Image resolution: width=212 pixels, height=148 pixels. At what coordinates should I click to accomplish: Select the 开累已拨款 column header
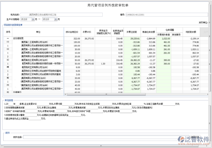point(132,32)
